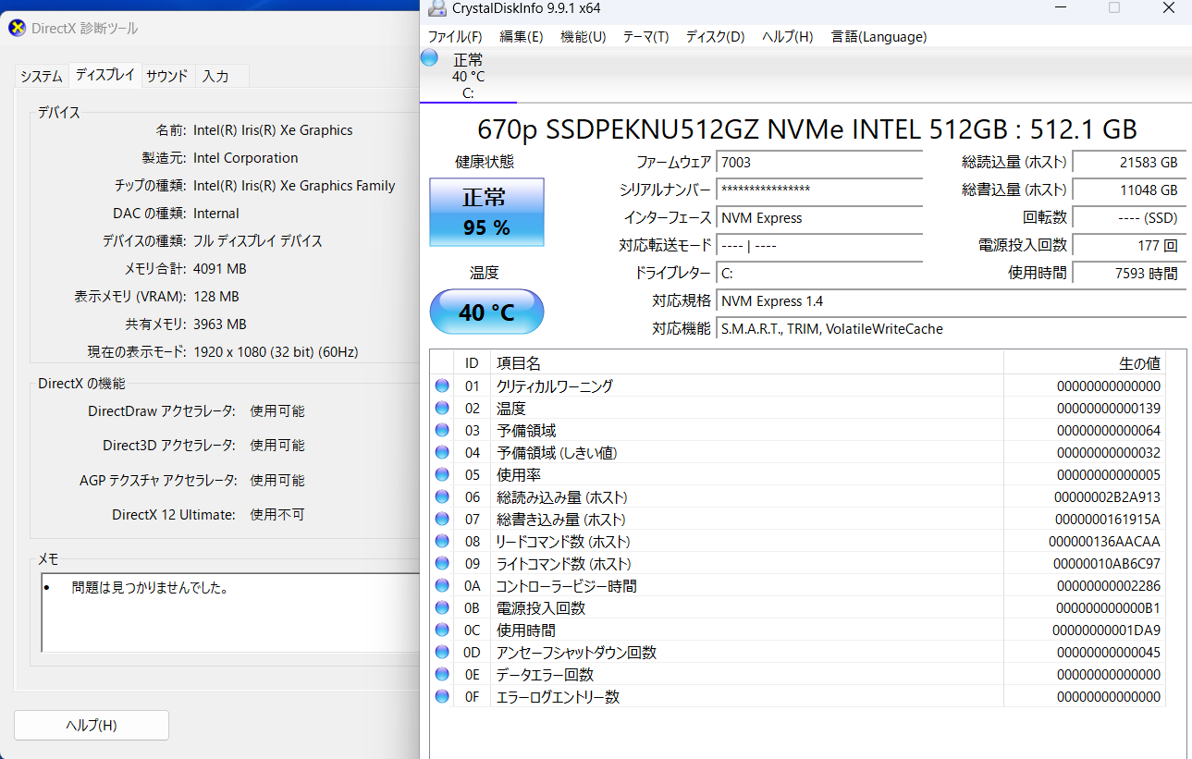Click status orb for クリティカルワーニング row
This screenshot has height=759, width=1192.
pos(442,386)
